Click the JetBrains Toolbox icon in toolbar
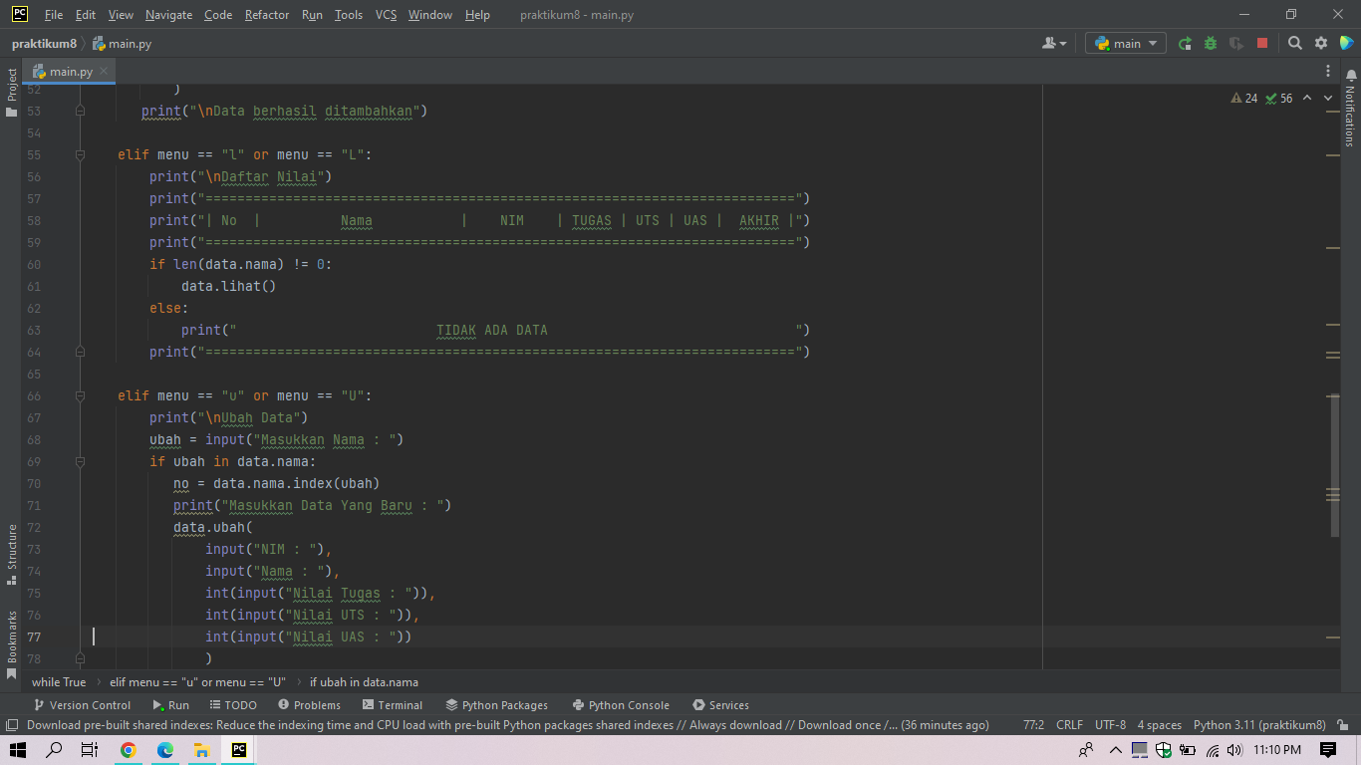This screenshot has width=1361, height=765. (1347, 44)
